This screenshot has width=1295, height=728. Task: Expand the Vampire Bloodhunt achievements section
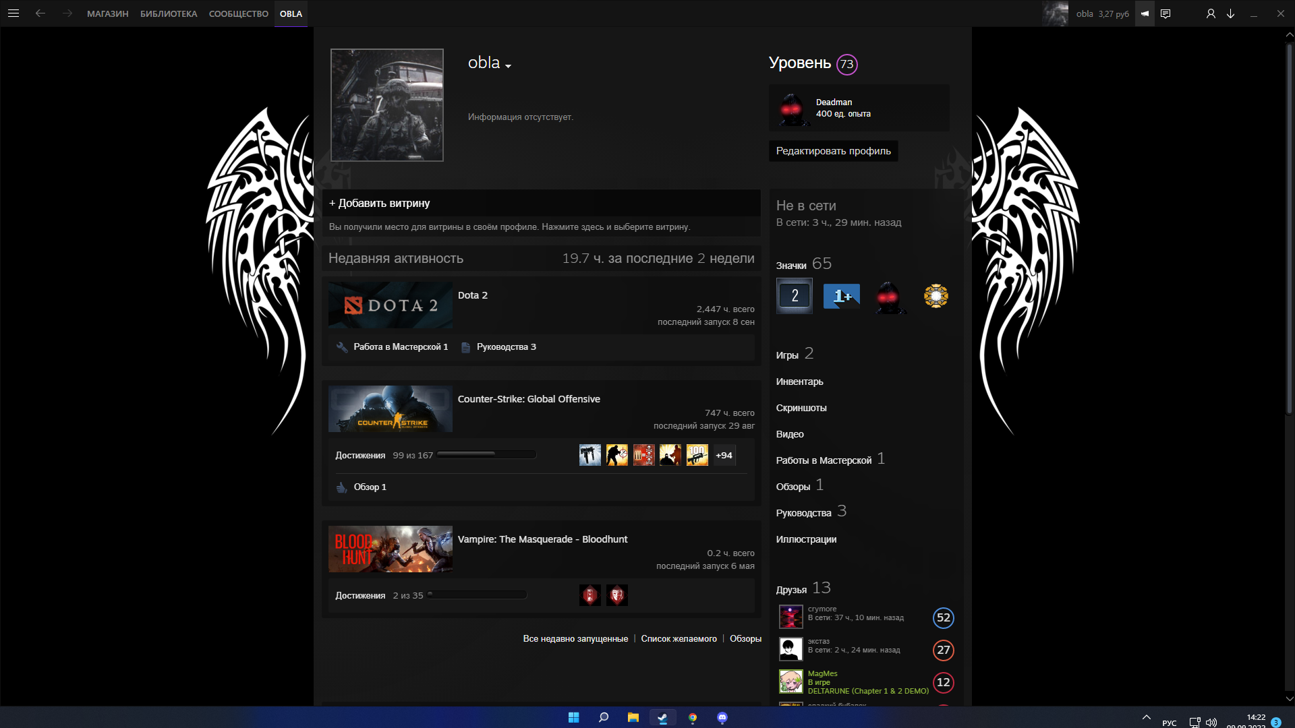point(360,595)
